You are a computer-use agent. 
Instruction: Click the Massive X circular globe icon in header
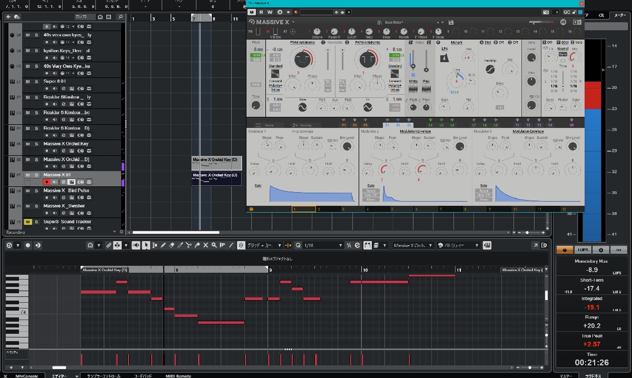(563, 22)
